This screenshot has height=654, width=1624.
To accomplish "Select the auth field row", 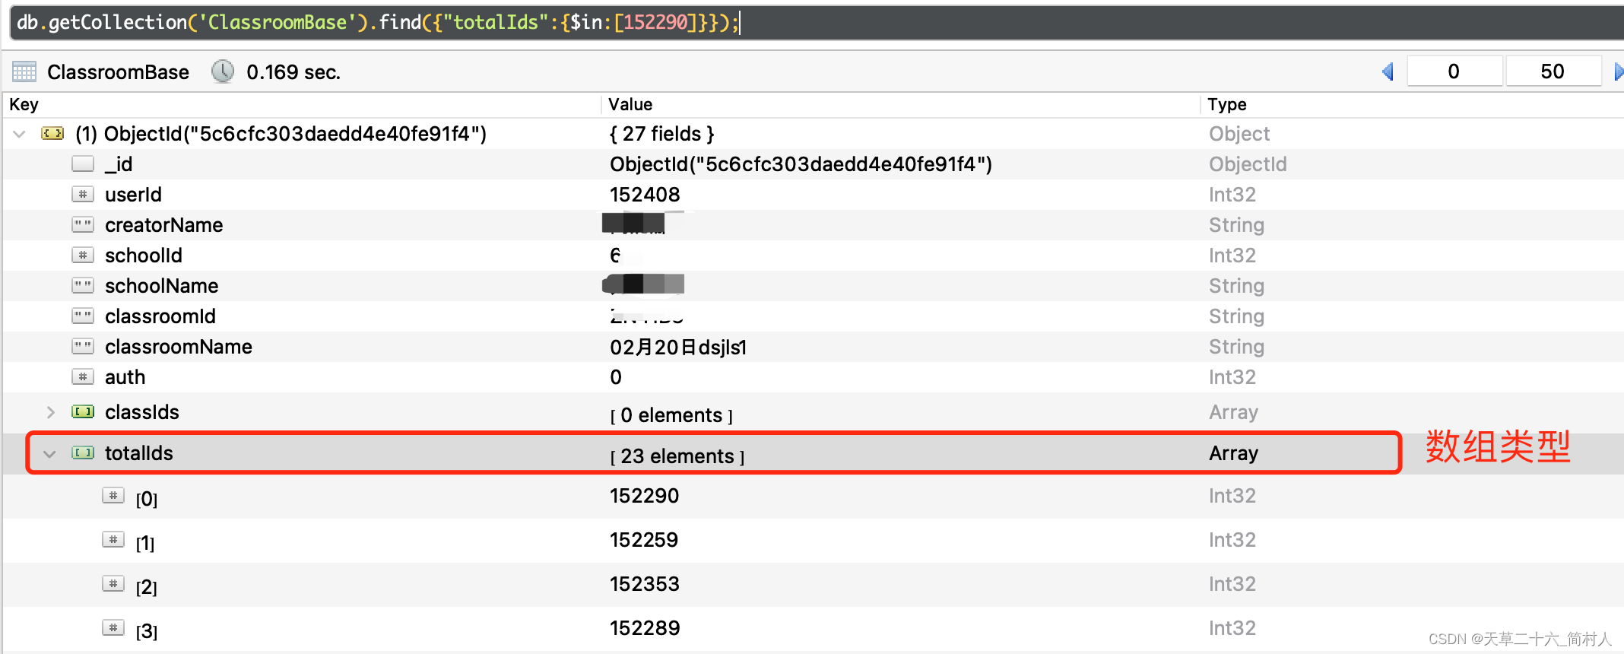I will [x=814, y=376].
